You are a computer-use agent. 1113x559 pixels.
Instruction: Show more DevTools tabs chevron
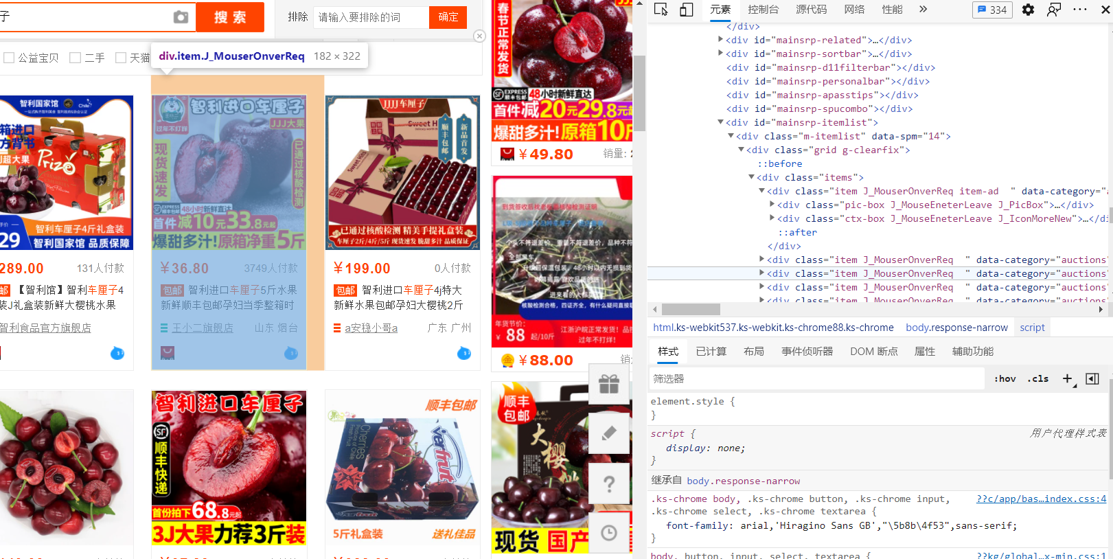[923, 10]
